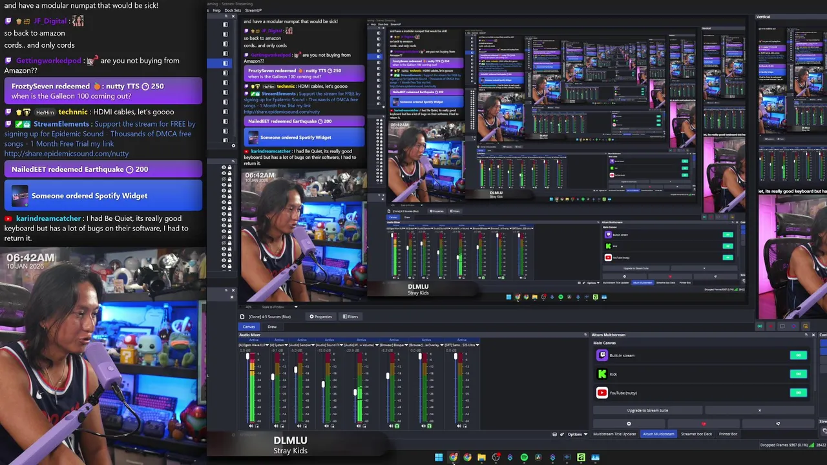Click document icon beside [Clone] 4:3 Sources (Blur)

[242, 316]
